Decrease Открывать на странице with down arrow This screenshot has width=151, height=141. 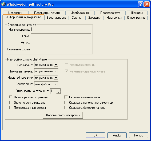point(58,92)
